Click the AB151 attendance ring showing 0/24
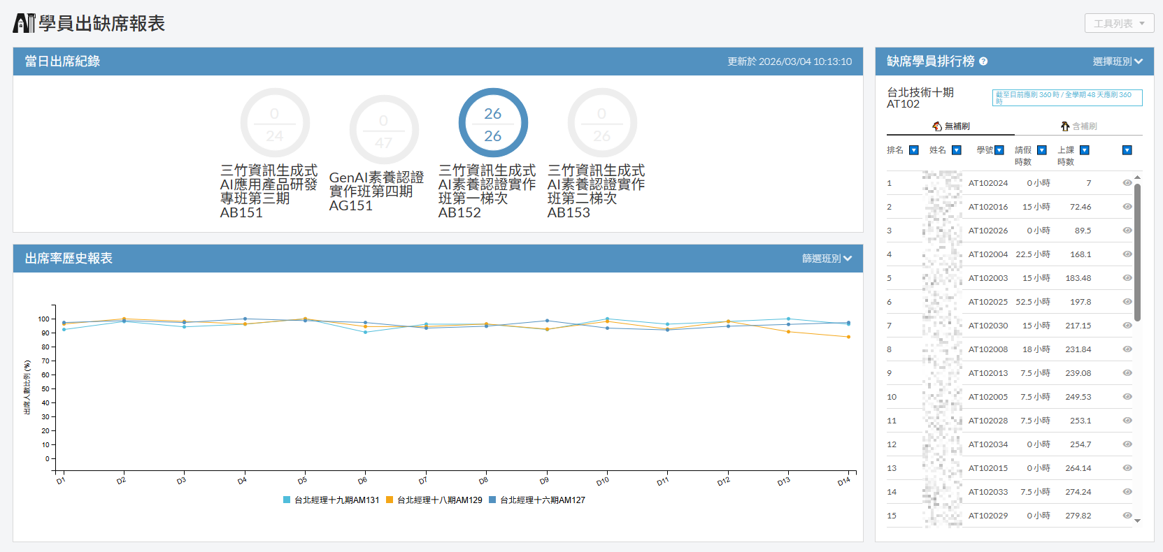Screen dimensions: 1163x552 pos(275,123)
